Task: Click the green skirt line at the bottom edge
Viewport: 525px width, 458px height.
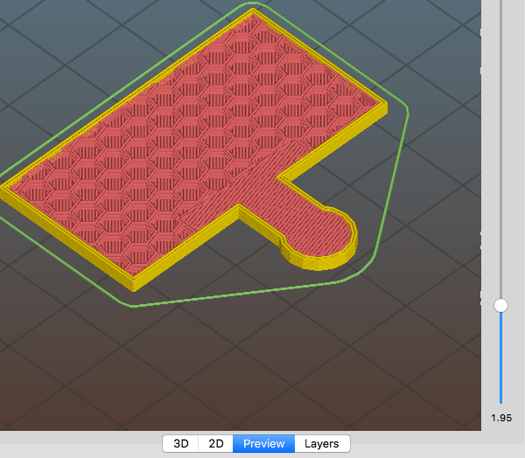Action: click(x=219, y=297)
